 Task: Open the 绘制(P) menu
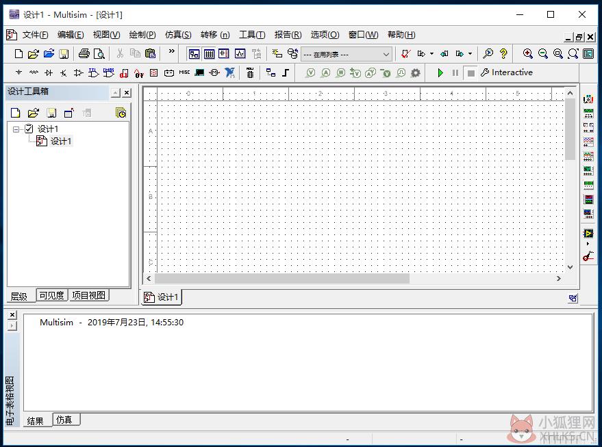tap(142, 35)
